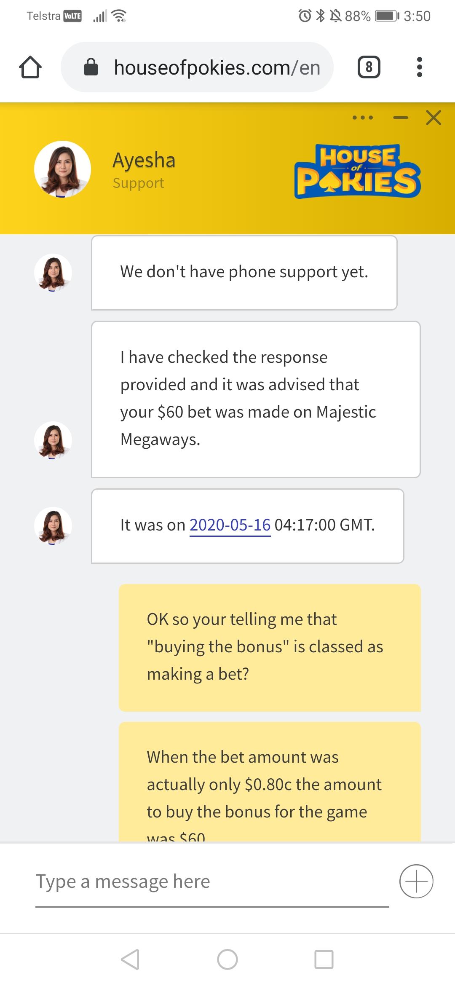Tap the browser home icon
Screen dimensions: 455x986
30,67
